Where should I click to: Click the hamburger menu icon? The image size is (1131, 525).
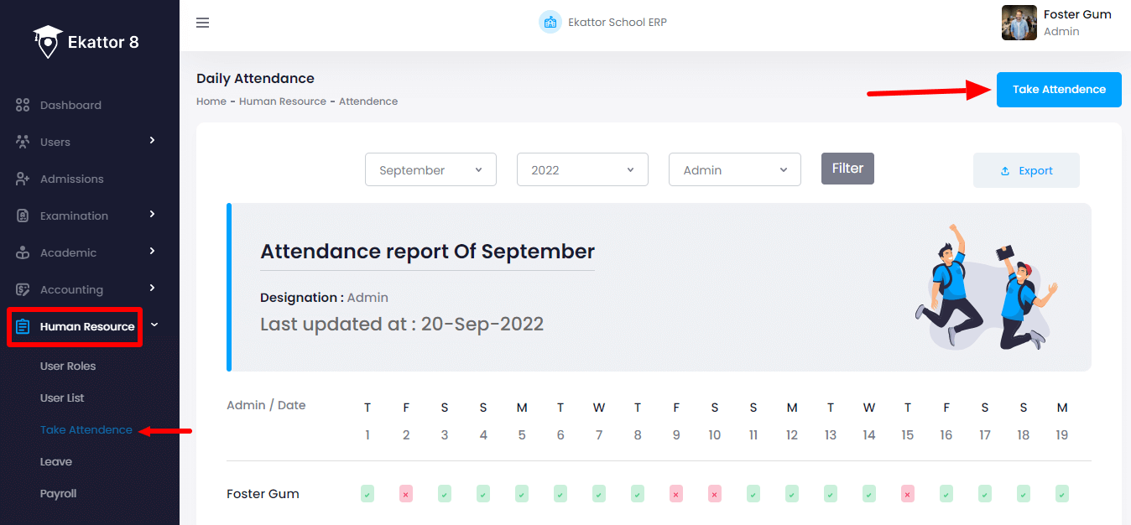[202, 23]
